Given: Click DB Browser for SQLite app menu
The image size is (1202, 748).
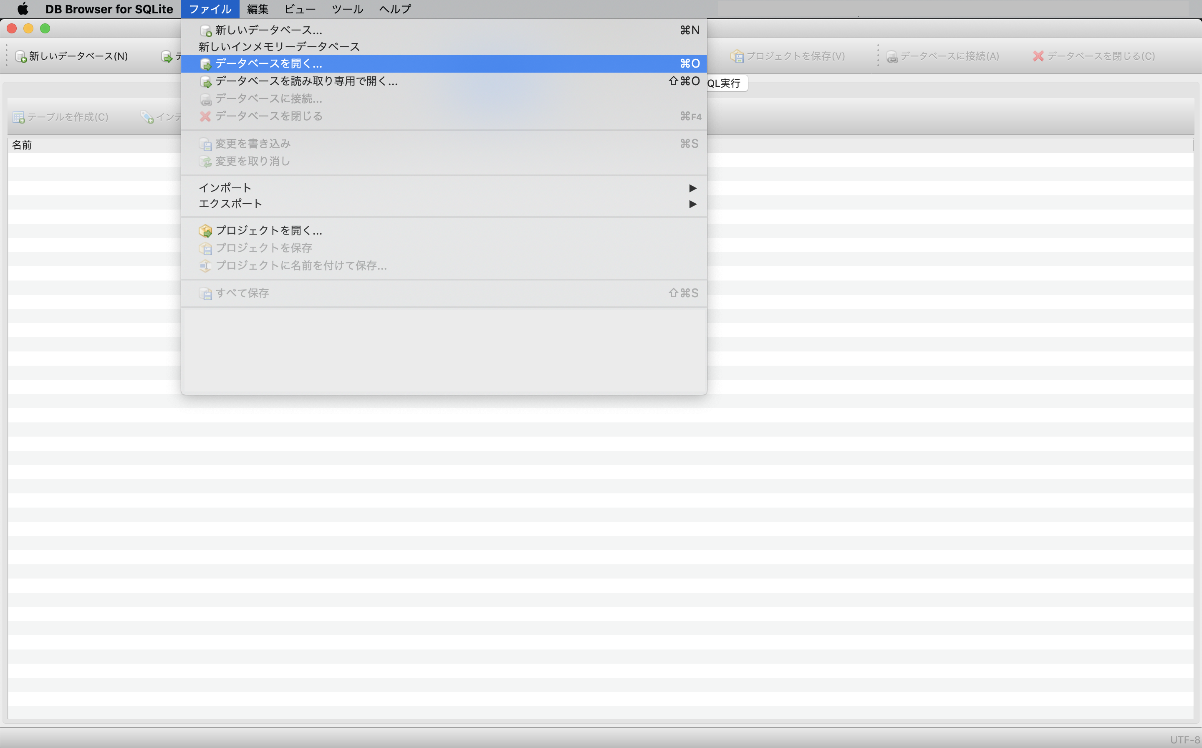Looking at the screenshot, I should [x=109, y=9].
